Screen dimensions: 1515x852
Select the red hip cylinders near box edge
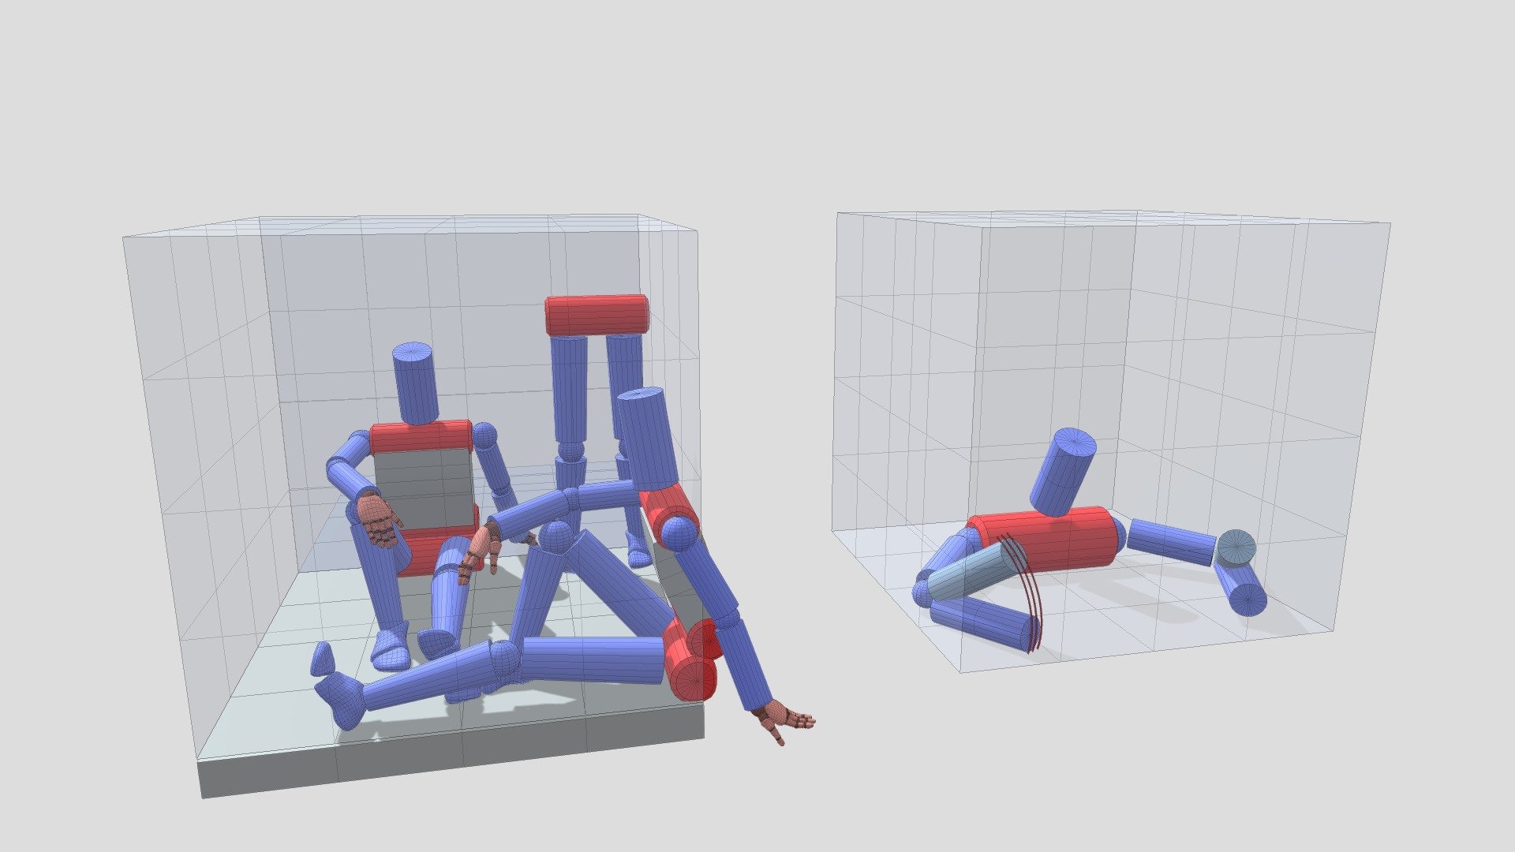(692, 660)
